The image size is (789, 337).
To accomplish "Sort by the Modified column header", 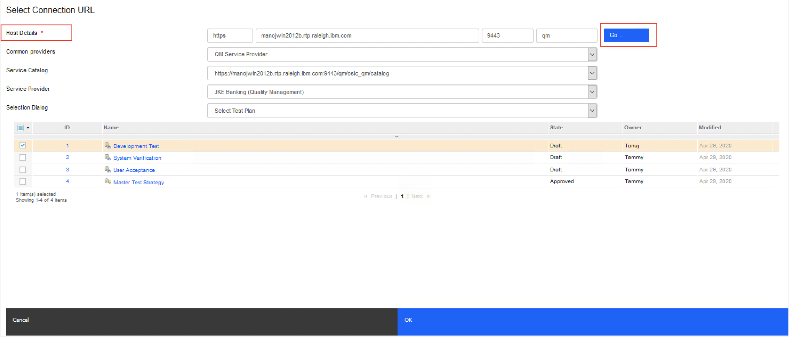I will [x=735, y=128].
